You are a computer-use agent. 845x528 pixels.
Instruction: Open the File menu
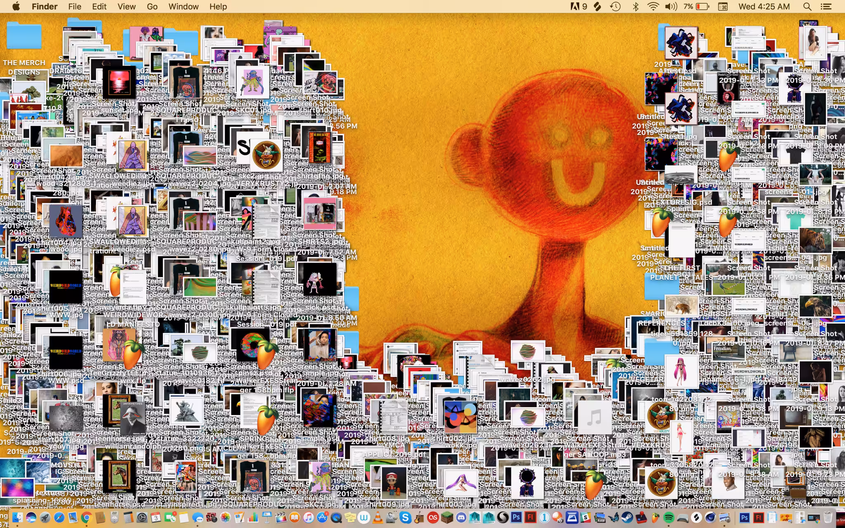(x=75, y=6)
